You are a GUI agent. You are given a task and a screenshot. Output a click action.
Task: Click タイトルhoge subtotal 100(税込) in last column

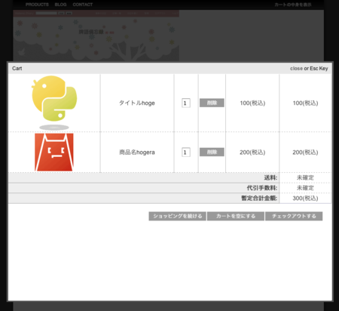(305, 103)
